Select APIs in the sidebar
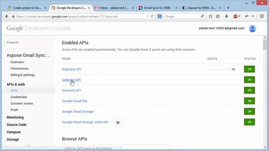269x151 pixels. point(14,91)
